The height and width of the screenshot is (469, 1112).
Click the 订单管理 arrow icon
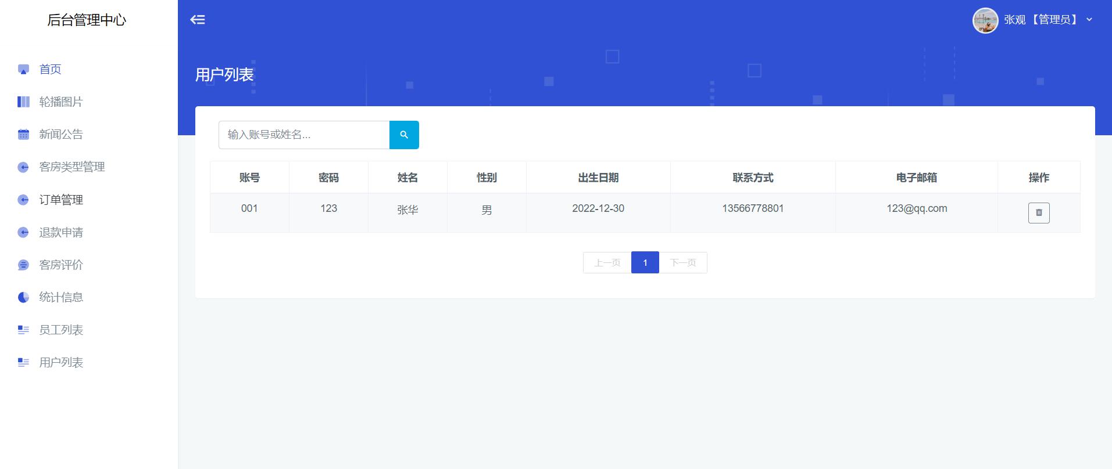point(23,200)
